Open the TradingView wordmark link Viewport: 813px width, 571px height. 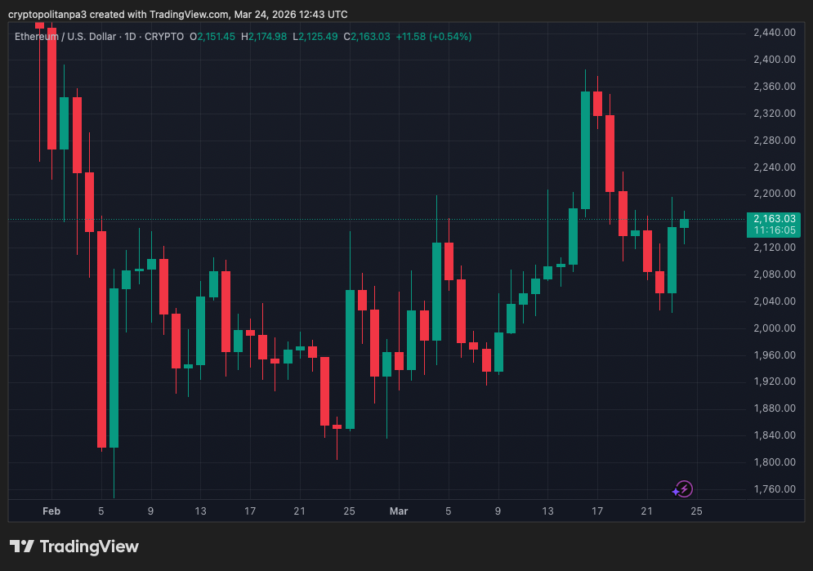(x=89, y=546)
